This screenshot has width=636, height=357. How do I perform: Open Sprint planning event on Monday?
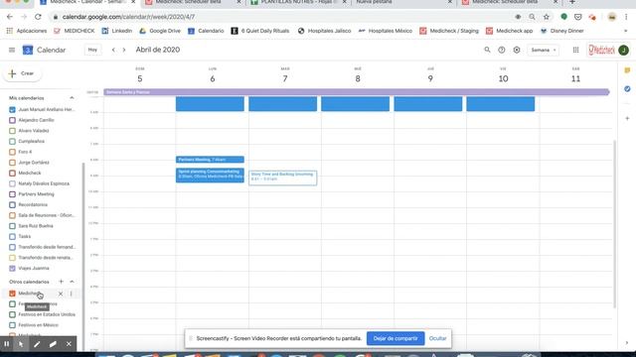(210, 175)
